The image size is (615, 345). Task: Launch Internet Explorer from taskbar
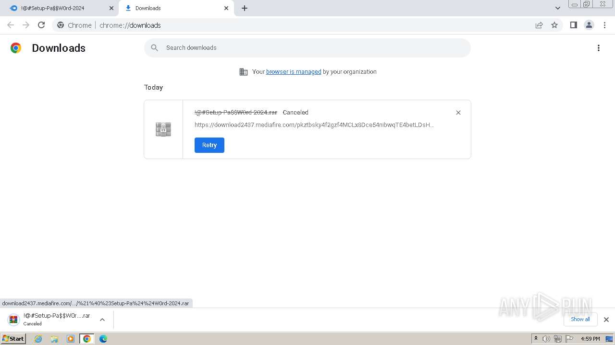point(38,339)
